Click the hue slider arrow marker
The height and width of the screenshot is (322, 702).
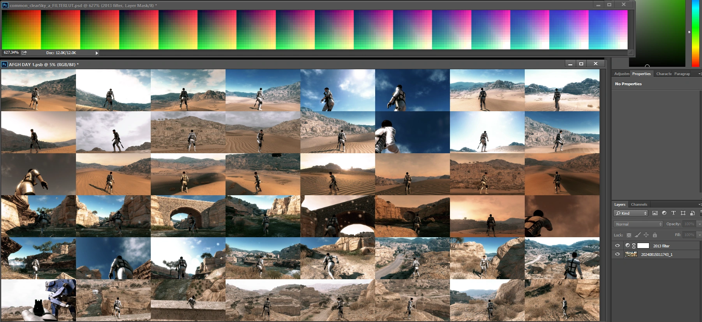pos(689,32)
